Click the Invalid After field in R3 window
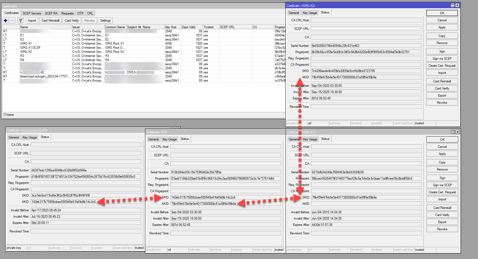478x259 pixels. (x=226, y=218)
